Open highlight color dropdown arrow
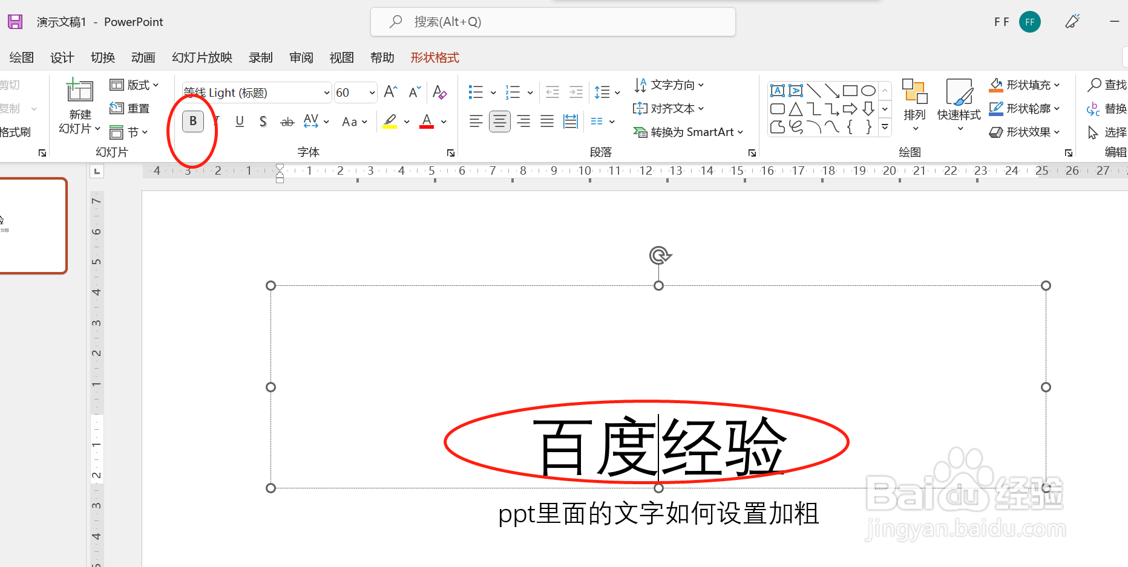The width and height of the screenshot is (1128, 567). coord(407,121)
